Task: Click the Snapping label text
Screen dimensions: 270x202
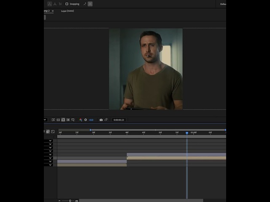Action: [75, 4]
